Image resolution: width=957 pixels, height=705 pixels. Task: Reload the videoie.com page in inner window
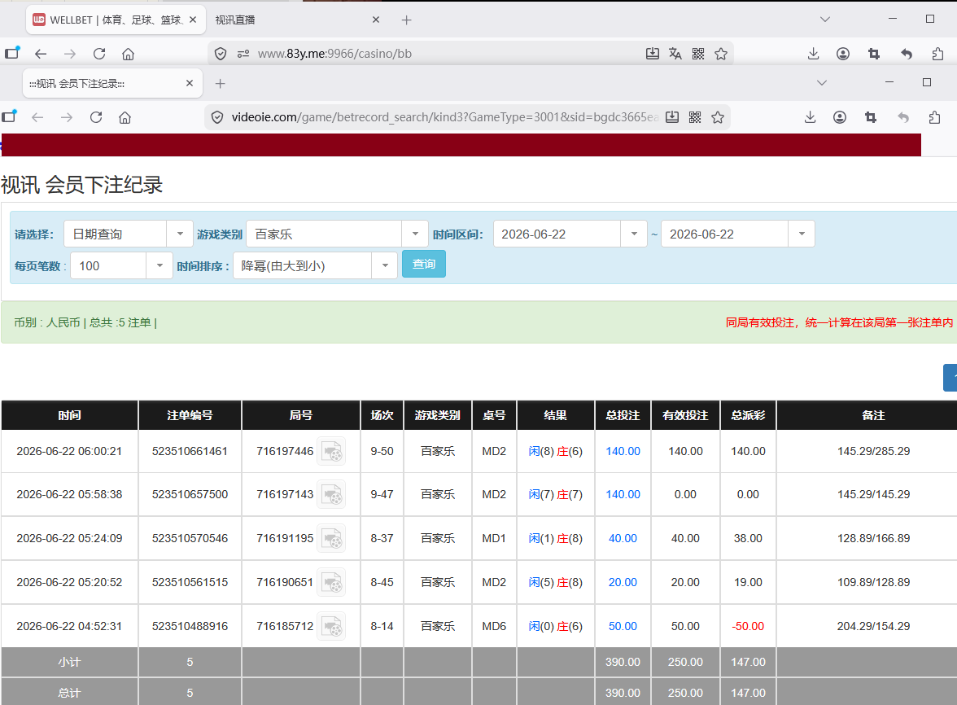coord(96,117)
